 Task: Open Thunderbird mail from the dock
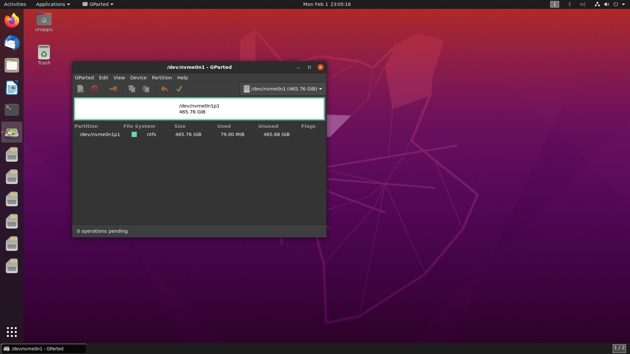coord(12,43)
